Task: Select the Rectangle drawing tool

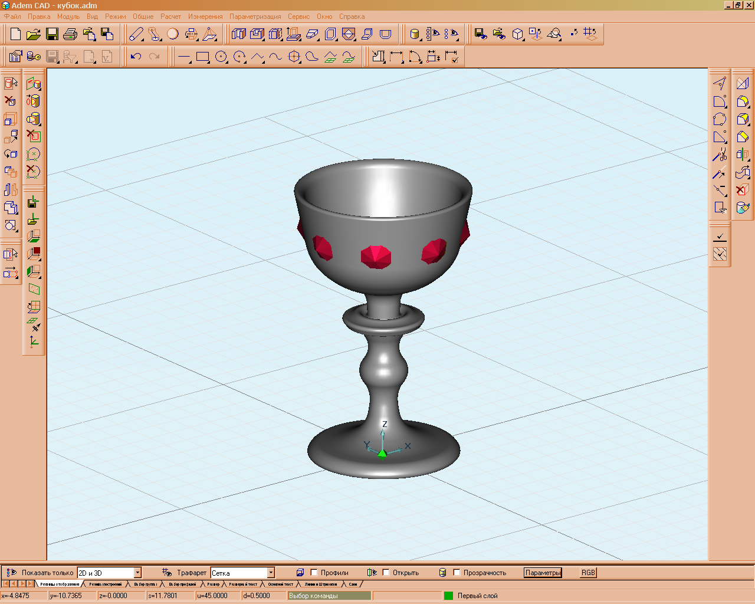Action: 203,57
